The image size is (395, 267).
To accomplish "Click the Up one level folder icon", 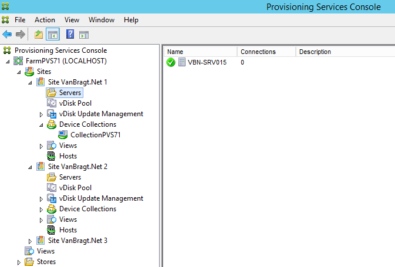I will point(39,35).
